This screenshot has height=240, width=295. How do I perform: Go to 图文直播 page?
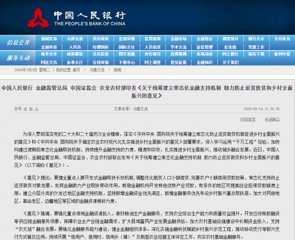pos(127,54)
